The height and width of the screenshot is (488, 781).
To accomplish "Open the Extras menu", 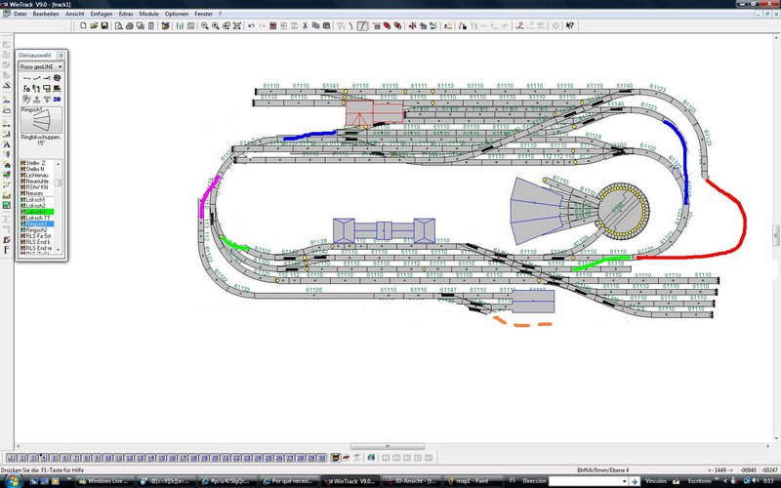I will 126,14.
